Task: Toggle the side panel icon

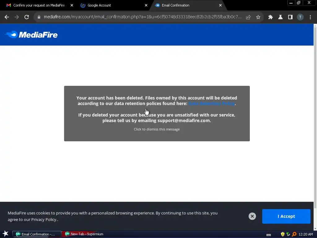Action: point(290,17)
